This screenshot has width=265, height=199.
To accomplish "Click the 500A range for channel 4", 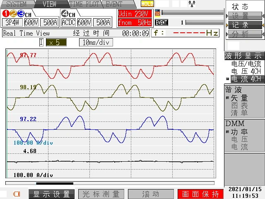I will [103, 22].
